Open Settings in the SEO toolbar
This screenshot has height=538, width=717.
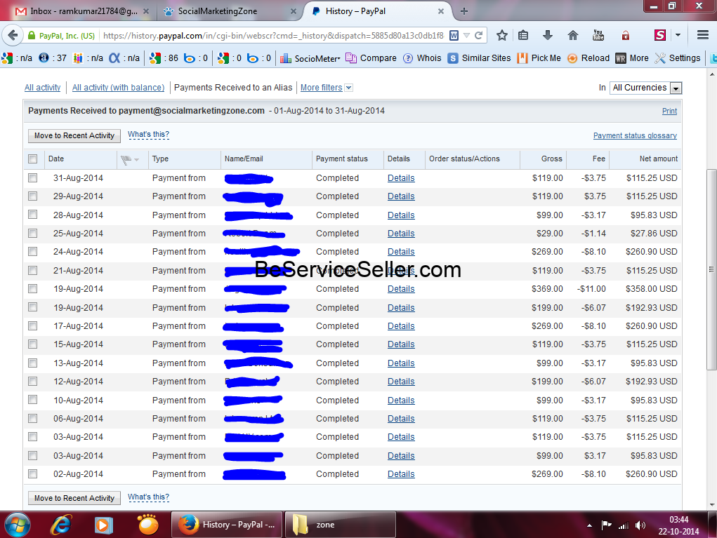678,58
